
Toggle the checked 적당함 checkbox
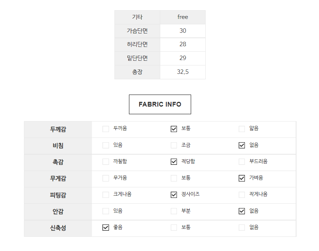(x=174, y=162)
